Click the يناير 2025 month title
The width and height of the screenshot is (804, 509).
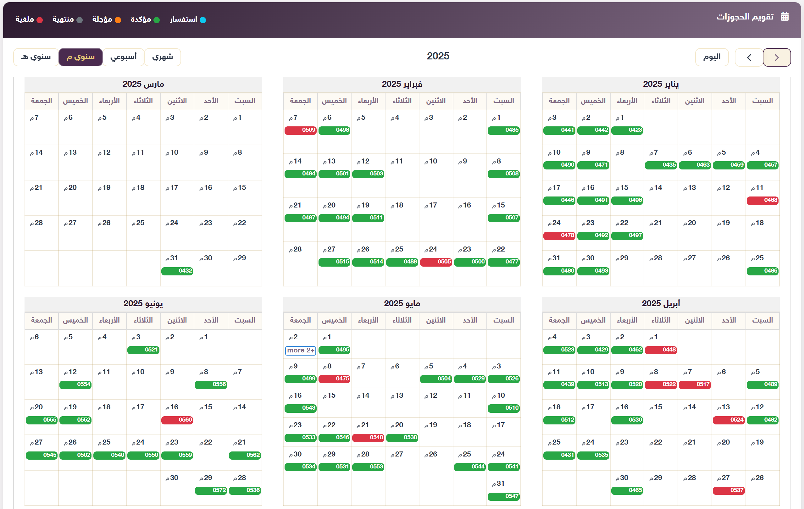661,84
